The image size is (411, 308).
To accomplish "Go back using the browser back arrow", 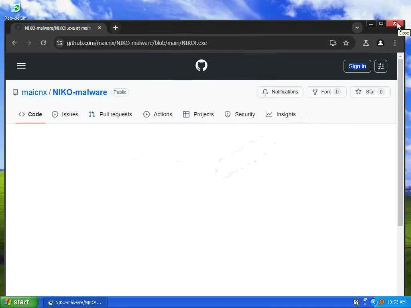I will pyautogui.click(x=14, y=43).
